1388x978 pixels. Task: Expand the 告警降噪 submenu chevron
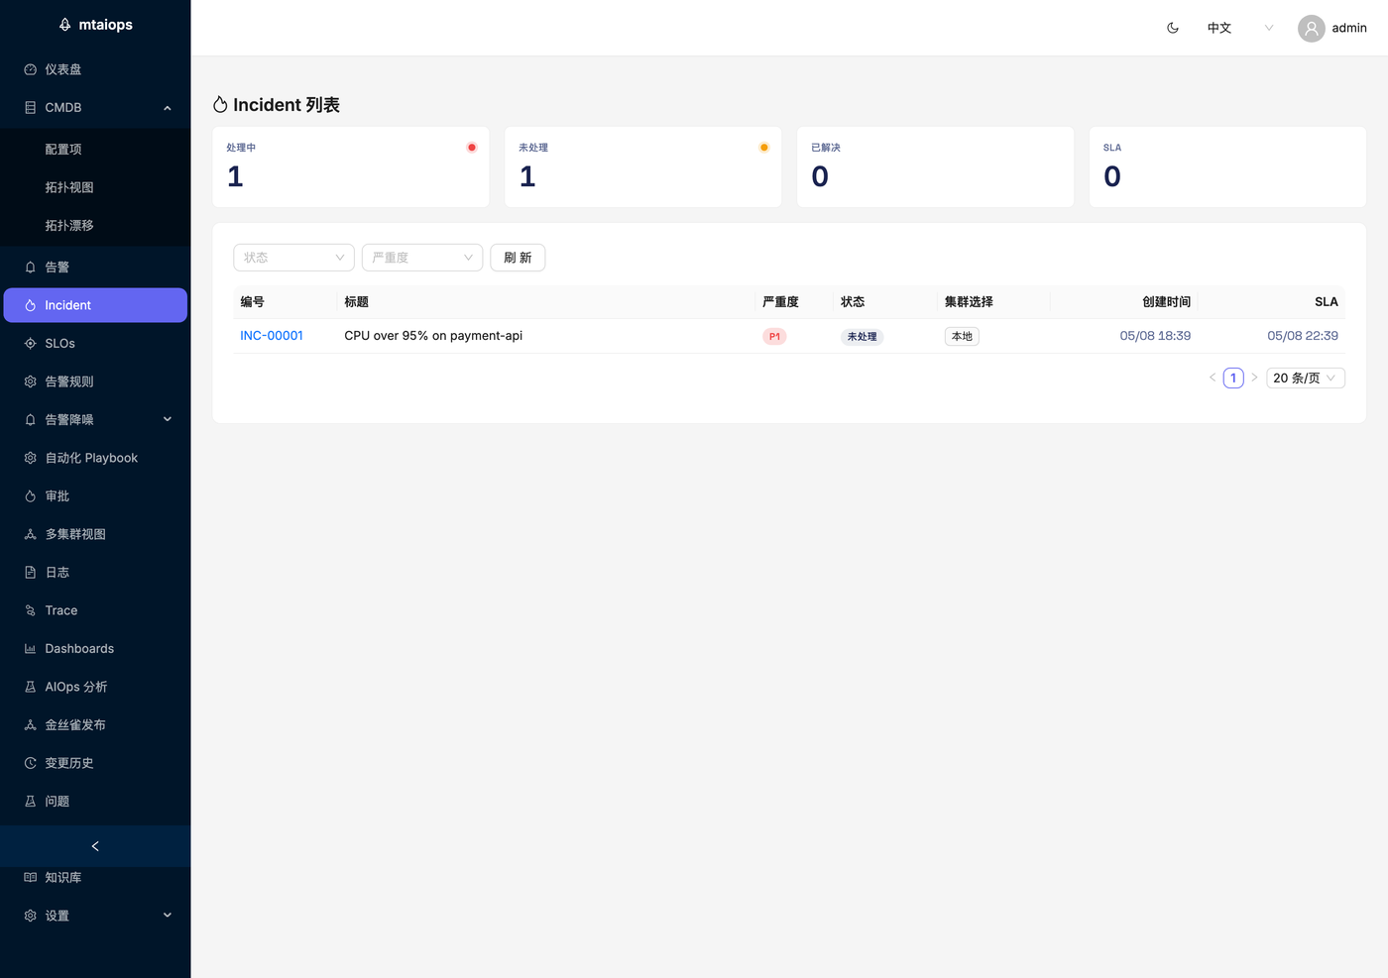[168, 420]
